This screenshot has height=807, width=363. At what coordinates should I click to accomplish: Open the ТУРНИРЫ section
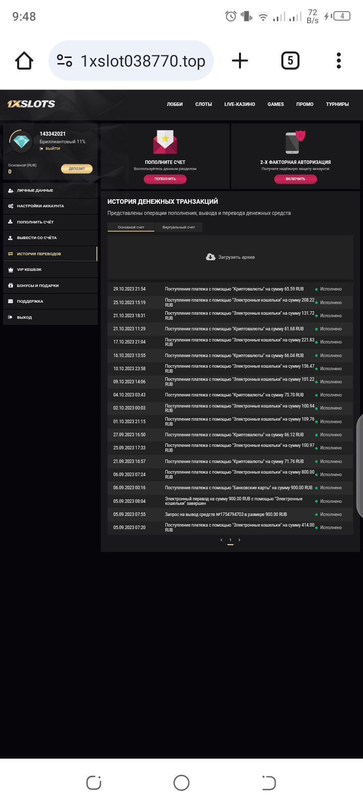tap(337, 104)
